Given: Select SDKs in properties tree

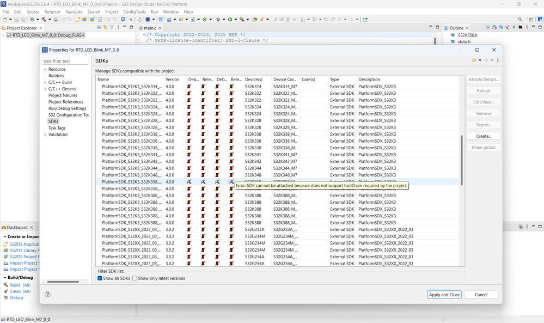Looking at the screenshot, I should 53,121.
